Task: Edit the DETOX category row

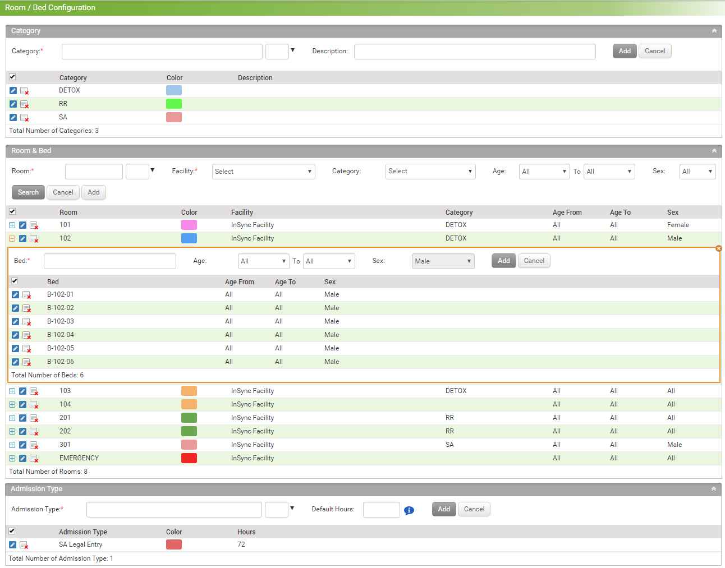Action: pos(13,90)
